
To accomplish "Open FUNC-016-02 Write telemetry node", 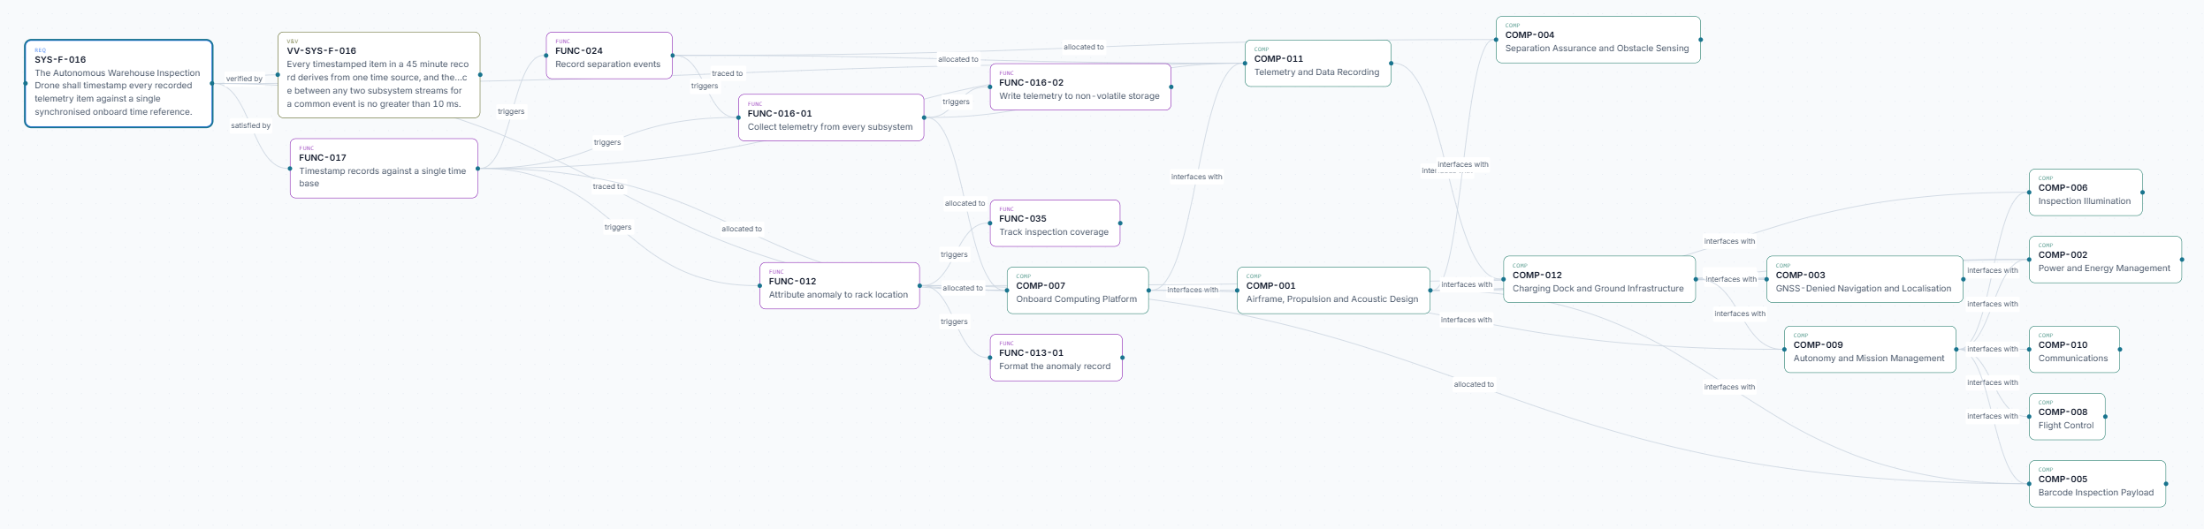I will click(x=1080, y=87).
